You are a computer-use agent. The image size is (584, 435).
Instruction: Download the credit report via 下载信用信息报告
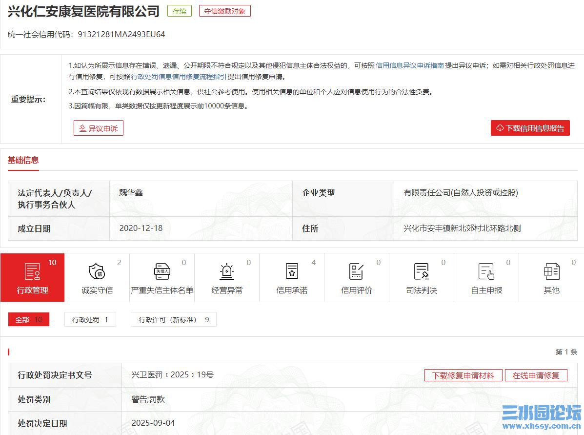[530, 128]
